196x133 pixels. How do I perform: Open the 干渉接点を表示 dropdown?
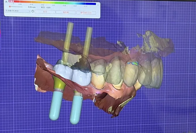(x=17, y=11)
